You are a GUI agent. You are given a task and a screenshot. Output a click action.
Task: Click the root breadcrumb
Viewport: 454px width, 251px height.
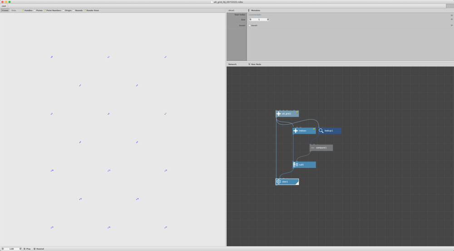(x=4, y=6)
